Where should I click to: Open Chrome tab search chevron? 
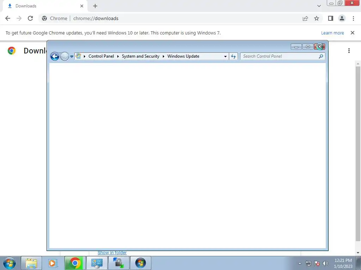pyautogui.click(x=319, y=6)
